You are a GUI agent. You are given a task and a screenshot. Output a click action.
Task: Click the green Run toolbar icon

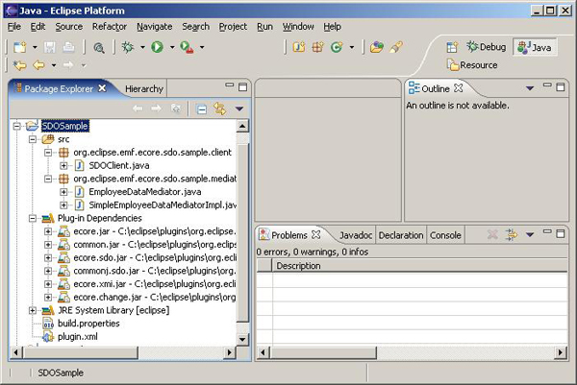pos(157,47)
